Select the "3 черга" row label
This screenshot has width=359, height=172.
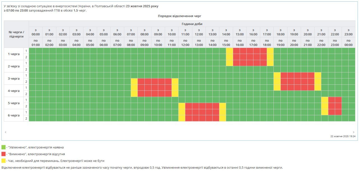pos(14,79)
